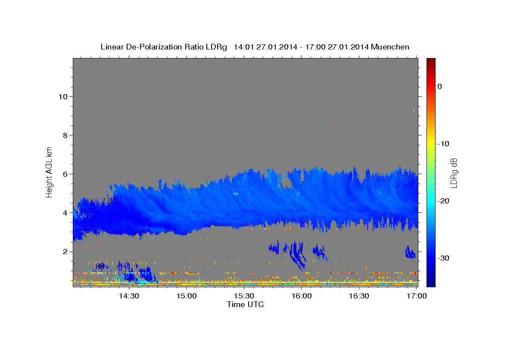Click the 'LDRg dB' colorbar label
The height and width of the screenshot is (344, 517).
[453, 172]
